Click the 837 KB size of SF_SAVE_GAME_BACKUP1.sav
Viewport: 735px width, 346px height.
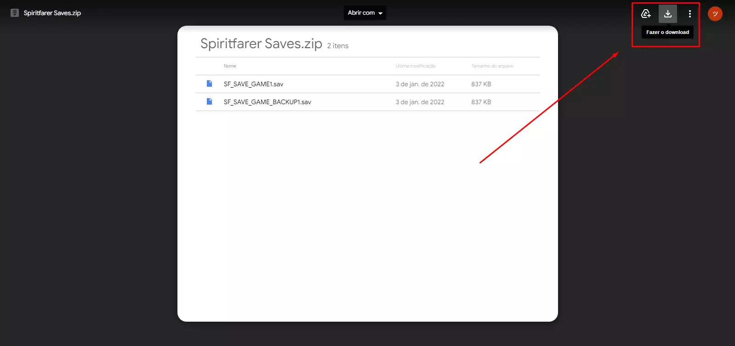tap(481, 102)
